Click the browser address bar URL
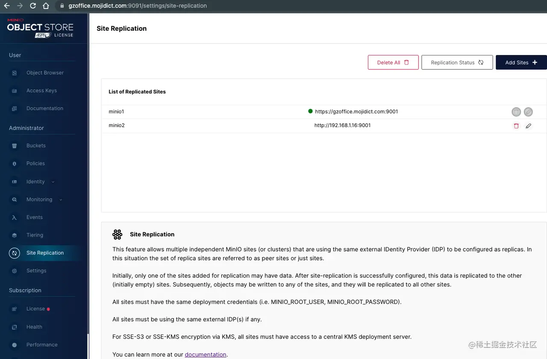Image resolution: width=547 pixels, height=359 pixels. click(x=138, y=6)
